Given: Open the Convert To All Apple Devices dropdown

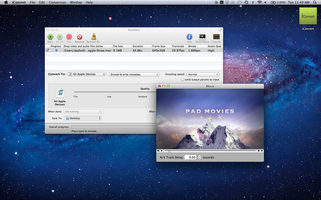Looking at the screenshot, I should (86, 74).
